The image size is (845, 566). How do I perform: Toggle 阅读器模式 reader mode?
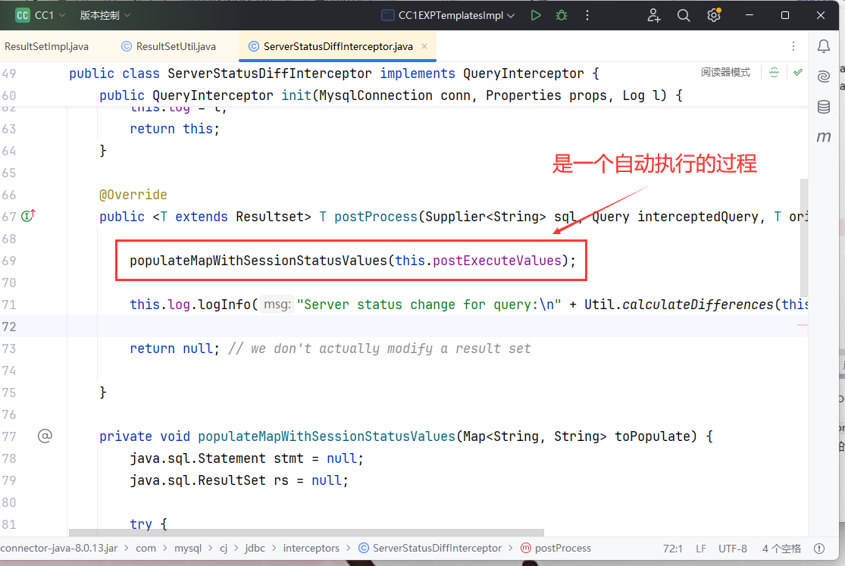(725, 73)
